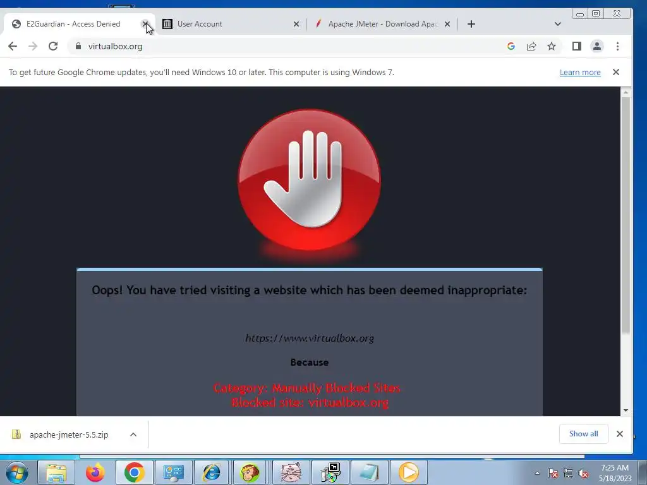Image resolution: width=647 pixels, height=485 pixels.
Task: Click Show all downloads
Action: click(583, 434)
